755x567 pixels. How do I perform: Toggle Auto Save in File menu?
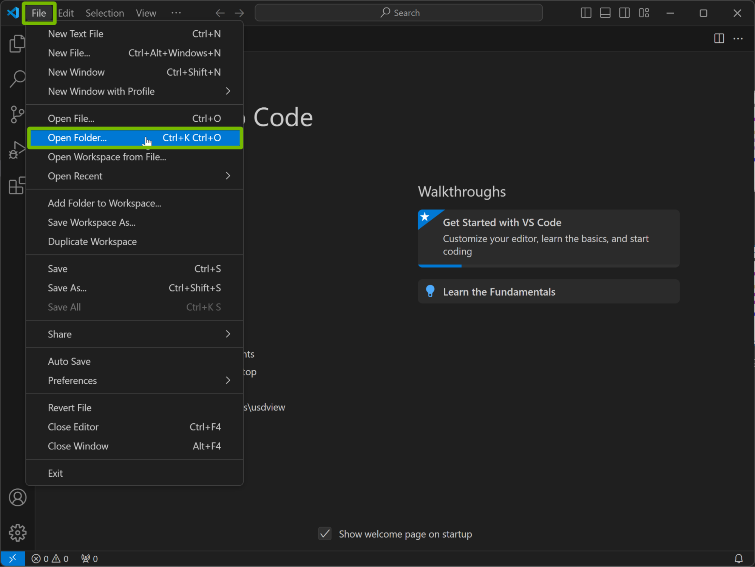coord(134,361)
